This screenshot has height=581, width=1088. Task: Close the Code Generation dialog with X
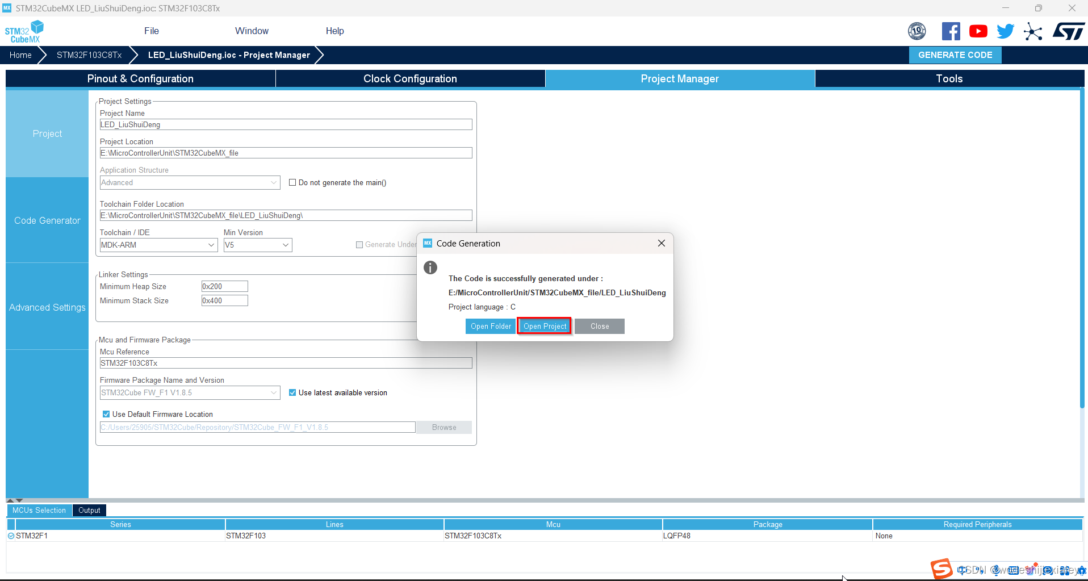click(x=661, y=243)
